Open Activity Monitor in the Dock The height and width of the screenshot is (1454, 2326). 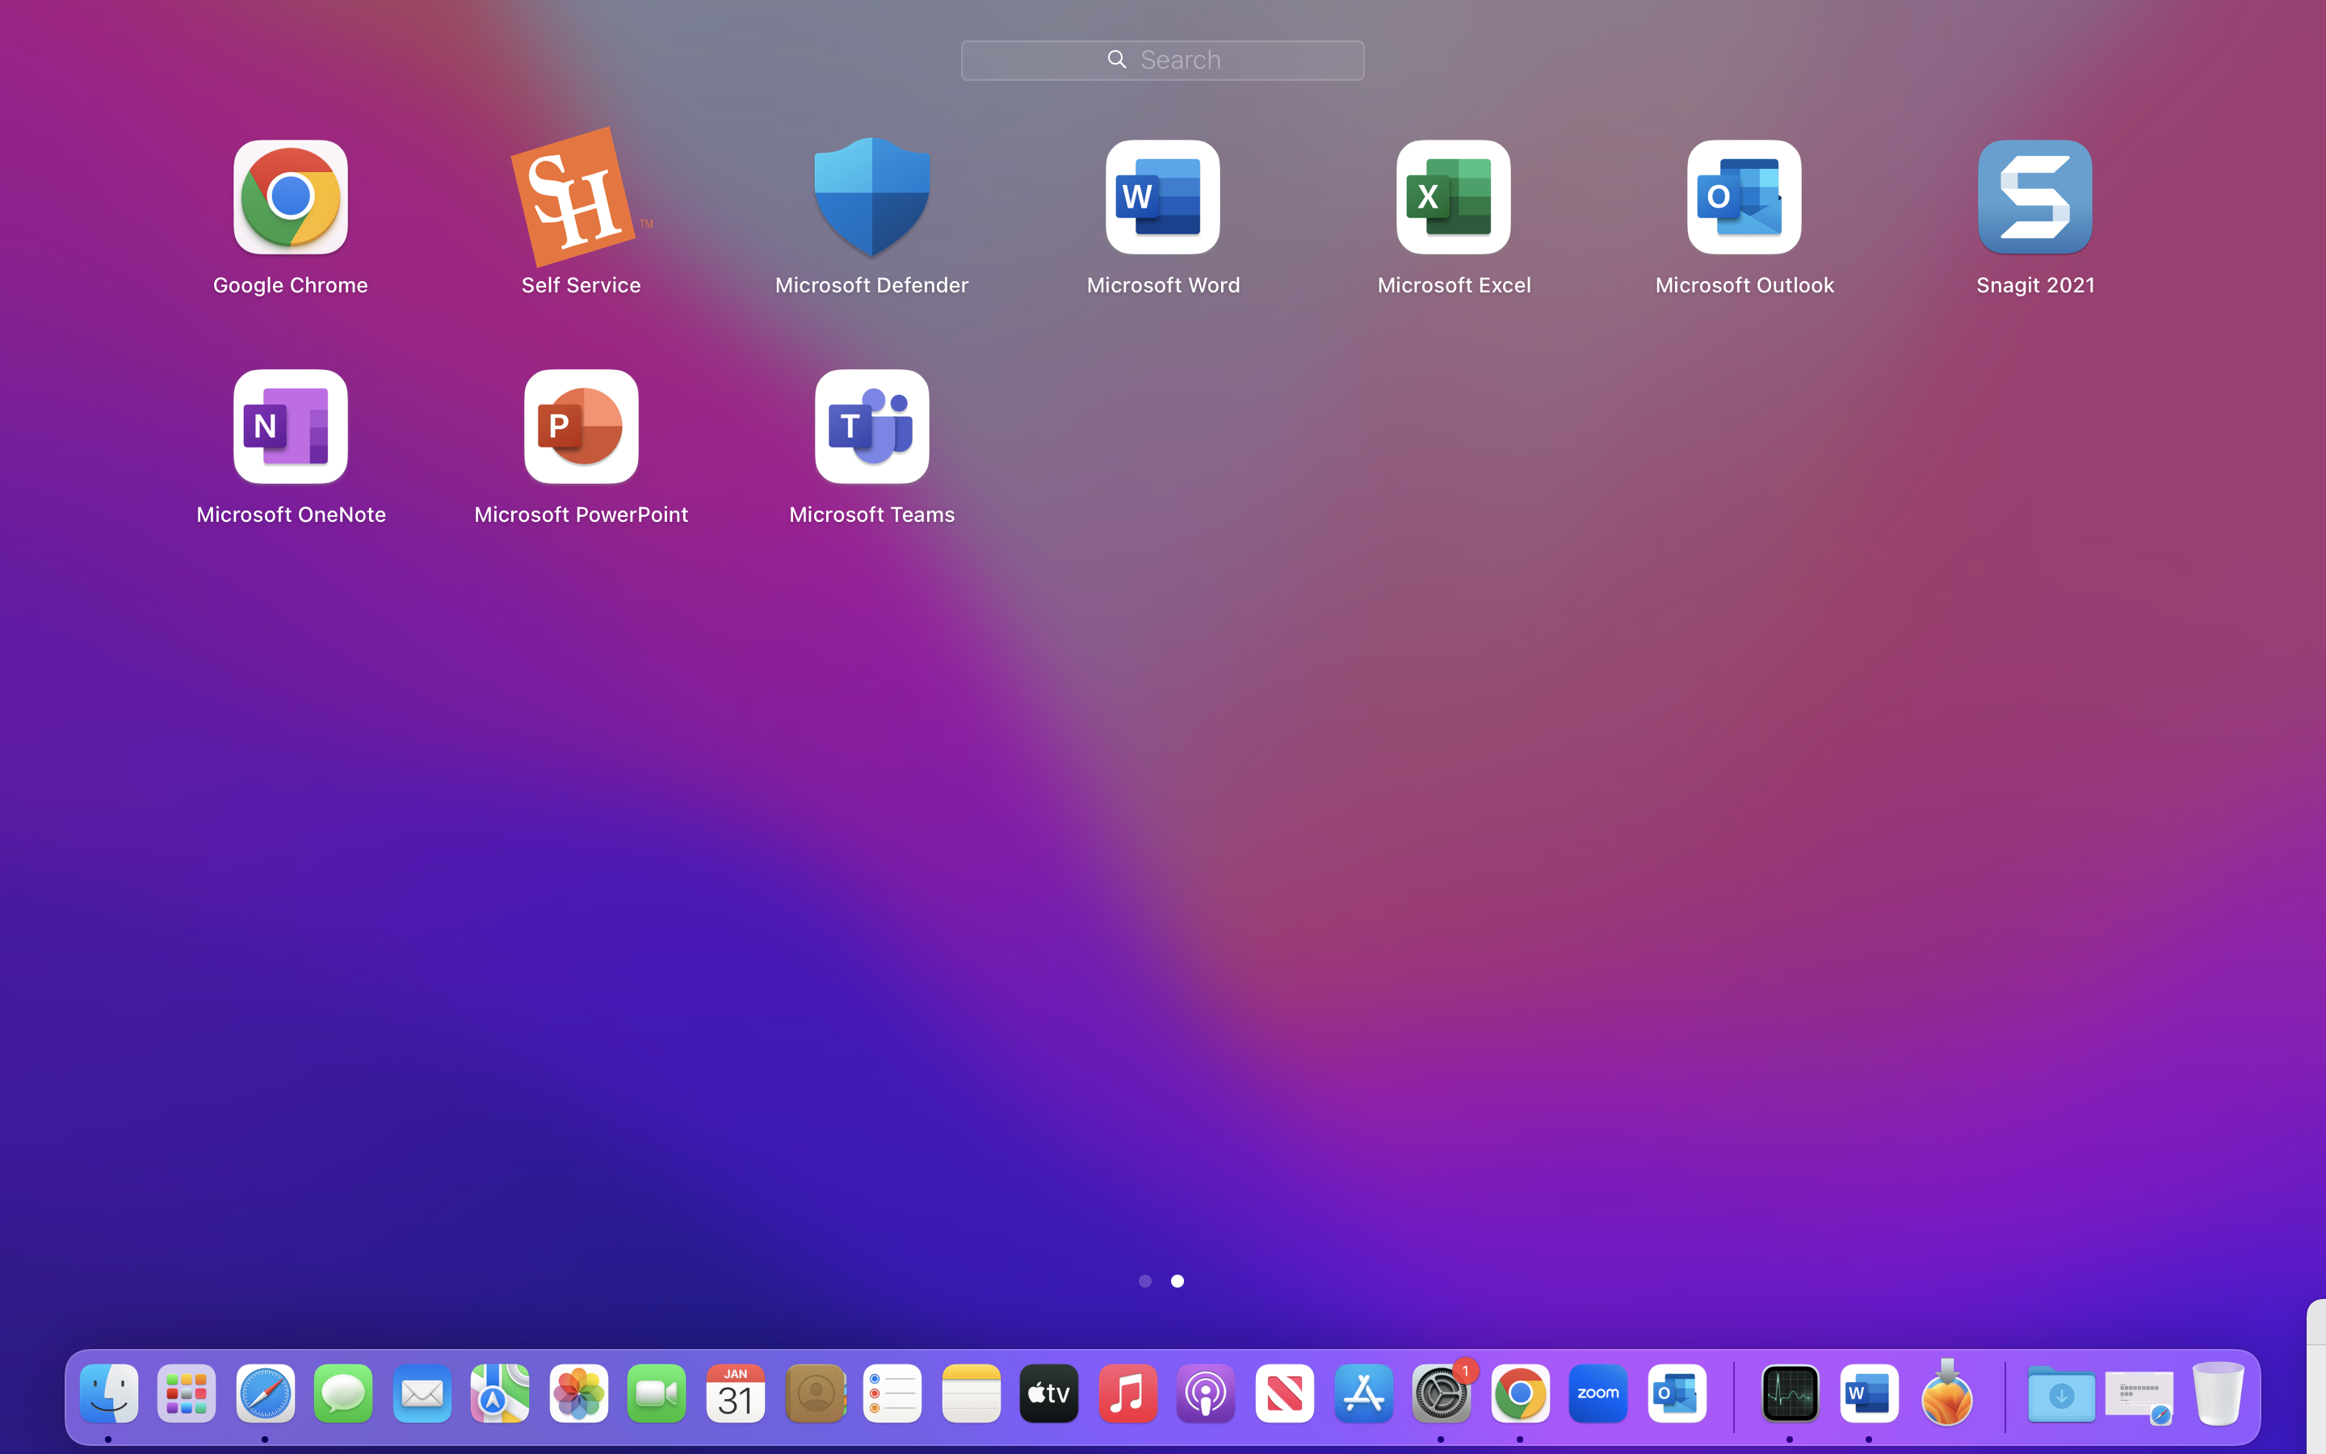click(1790, 1394)
